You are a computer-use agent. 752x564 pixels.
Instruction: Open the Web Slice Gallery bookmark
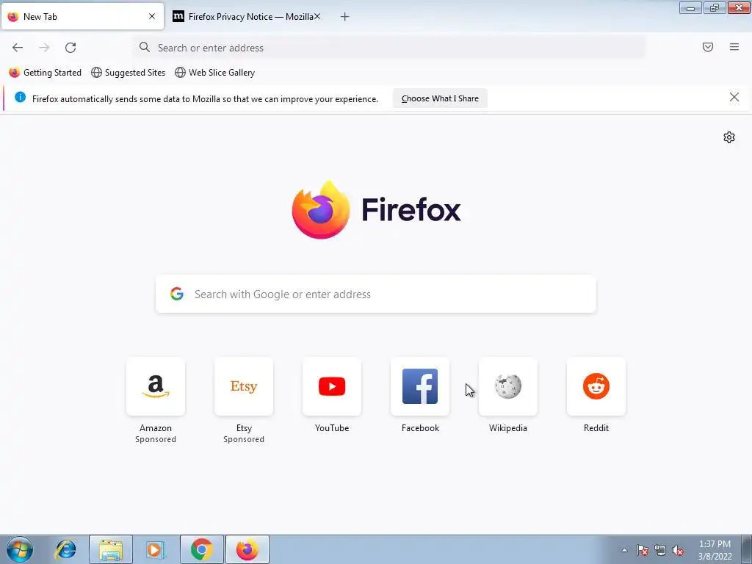coord(215,73)
